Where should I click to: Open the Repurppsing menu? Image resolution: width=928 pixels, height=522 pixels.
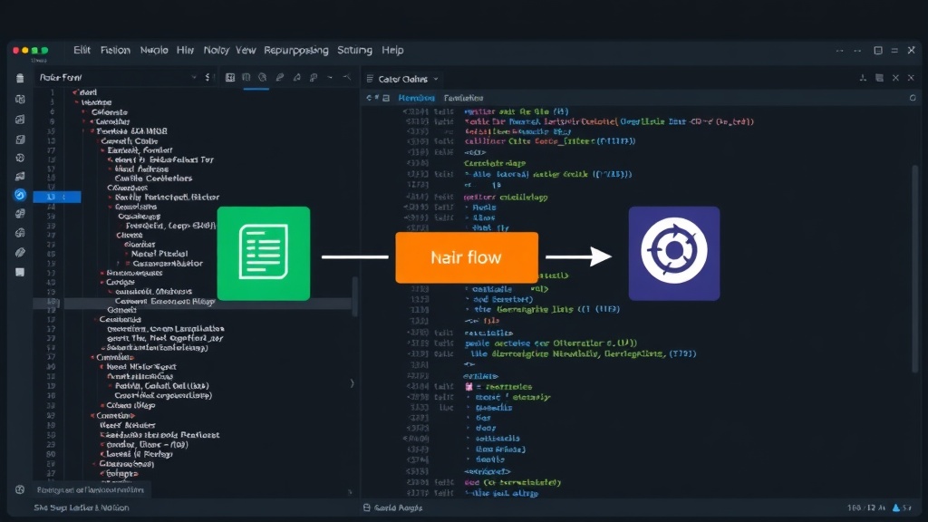pos(296,51)
